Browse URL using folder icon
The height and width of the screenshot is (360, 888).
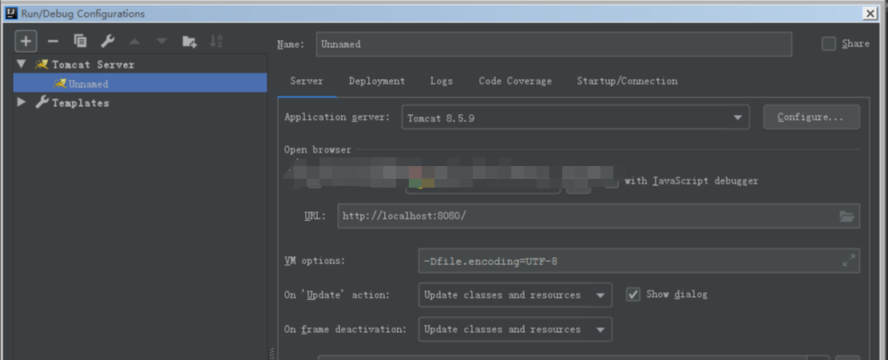[846, 216]
